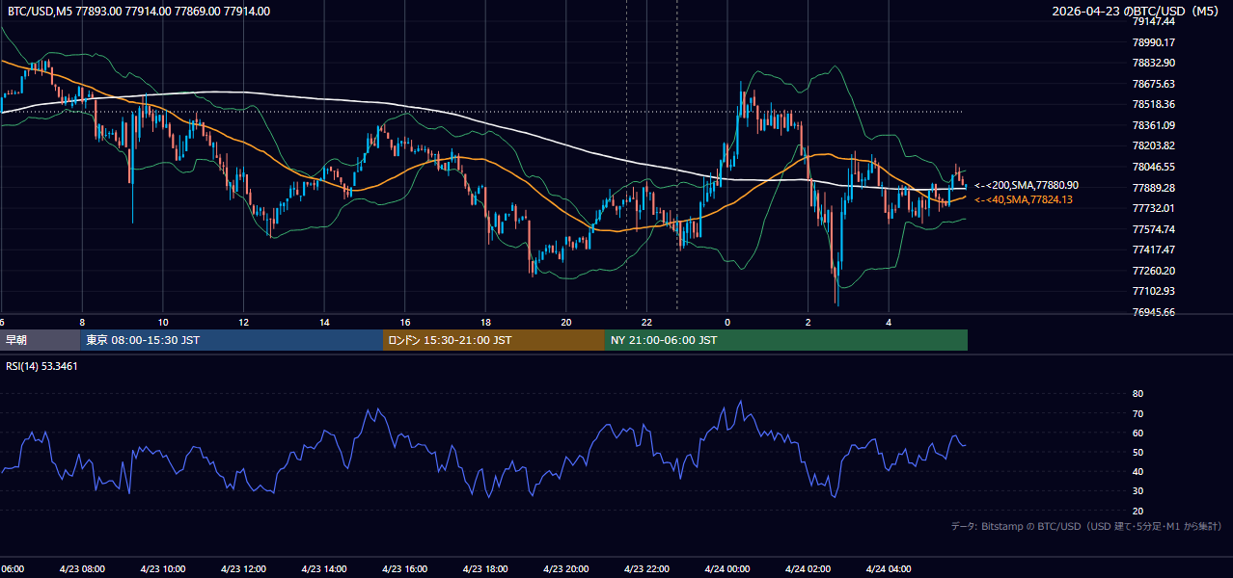1233x578 pixels.
Task: Select the 40 SMA label reading 77824.13
Action: pos(1024,199)
